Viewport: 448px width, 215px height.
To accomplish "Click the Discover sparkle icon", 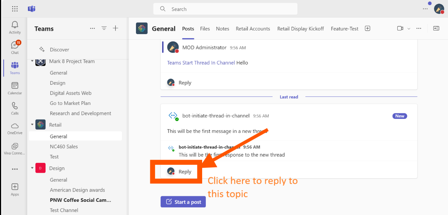I will 42,49.
